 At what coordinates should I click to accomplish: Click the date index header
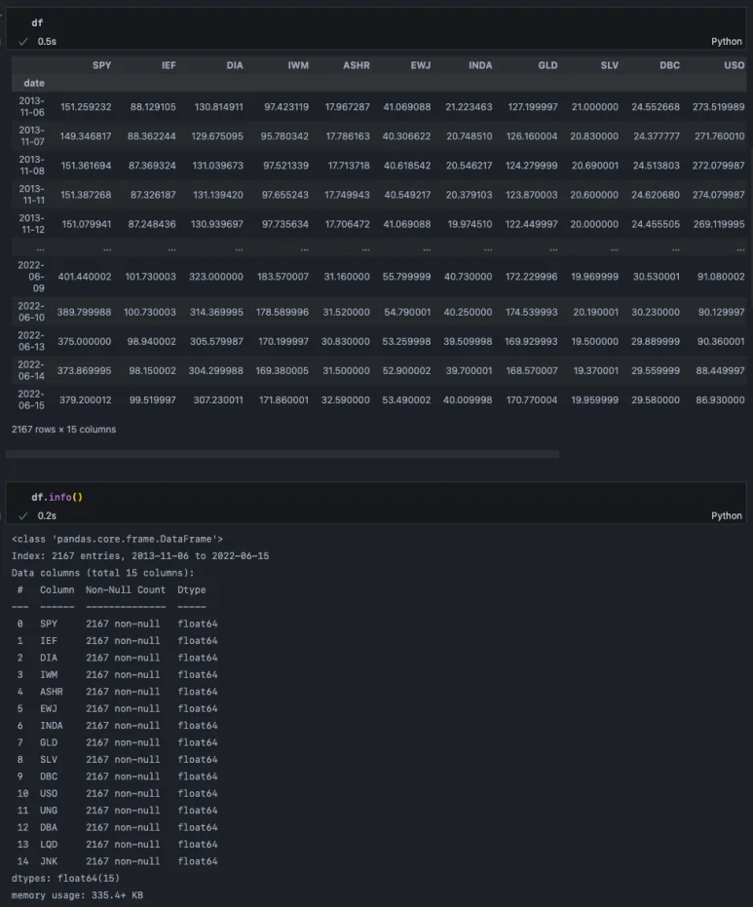[x=34, y=83]
